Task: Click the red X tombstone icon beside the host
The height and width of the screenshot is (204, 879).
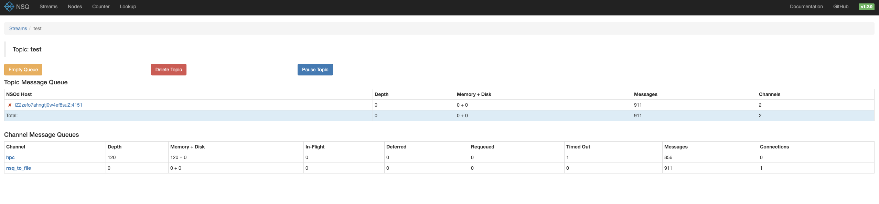Action: [10, 105]
